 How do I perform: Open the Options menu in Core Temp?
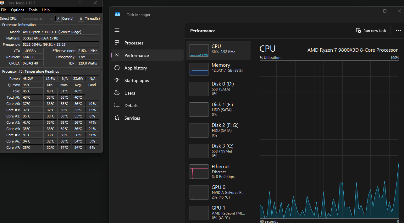18,10
